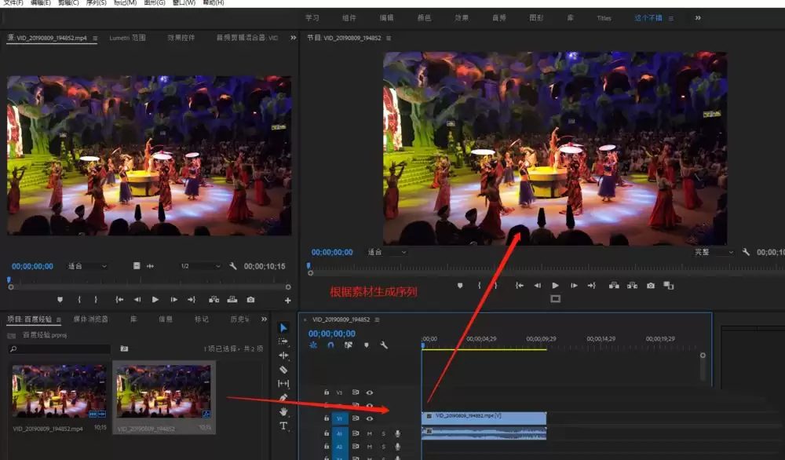
Task: Open playback resolution 1/2 dropdown
Action: 199,266
